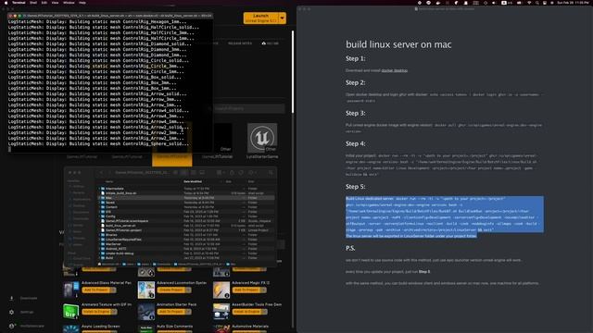The height and width of the screenshot is (333, 593).
Task: Expand dropdown beside AssetBuilder Tools Install button
Action: (x=264, y=312)
